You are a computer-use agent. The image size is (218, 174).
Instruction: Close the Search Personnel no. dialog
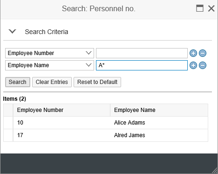[x=211, y=8]
